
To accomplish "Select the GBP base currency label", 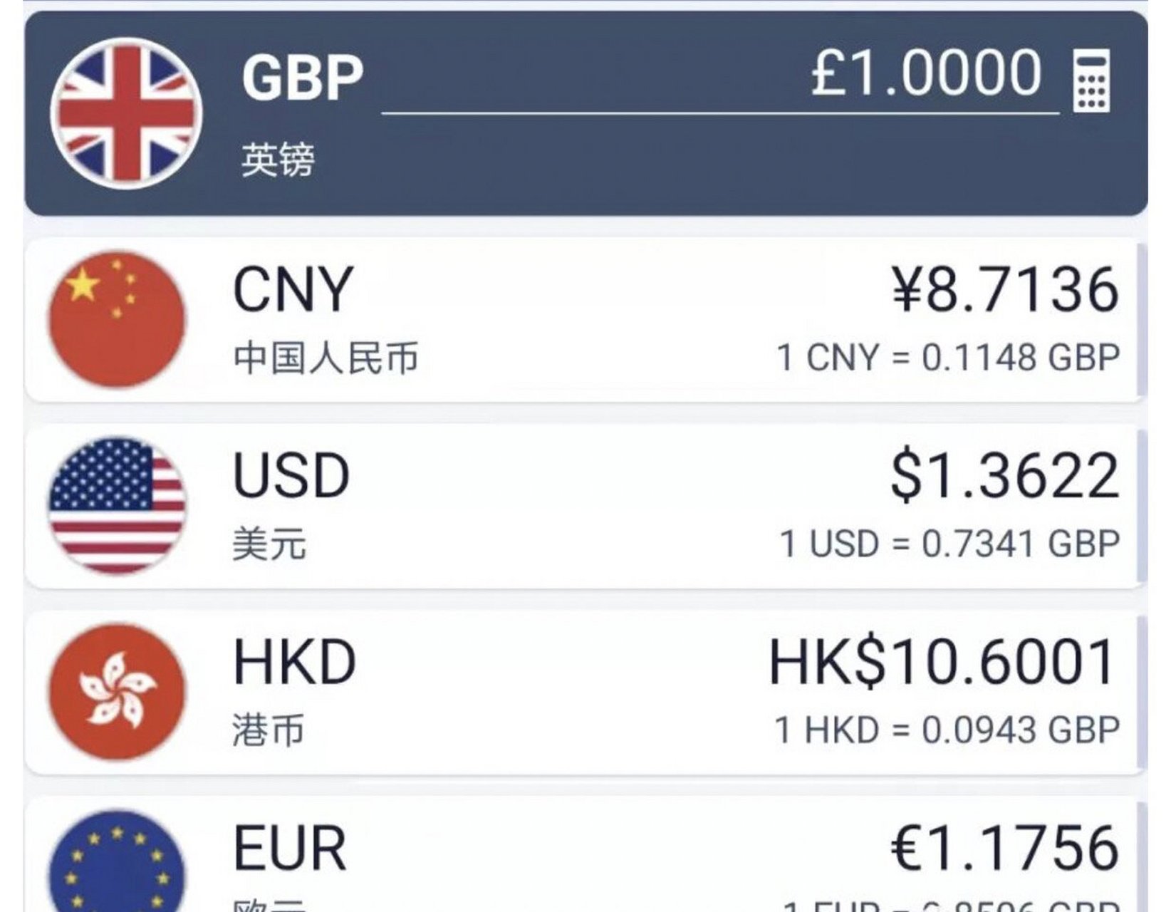I will point(303,77).
